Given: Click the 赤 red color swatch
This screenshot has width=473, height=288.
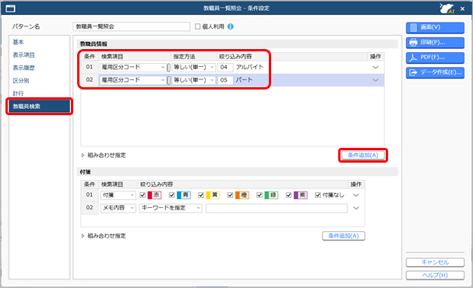Looking at the screenshot, I should 154,195.
